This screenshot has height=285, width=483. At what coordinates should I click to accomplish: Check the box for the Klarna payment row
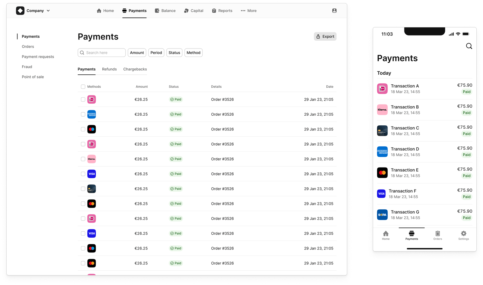[x=83, y=159]
